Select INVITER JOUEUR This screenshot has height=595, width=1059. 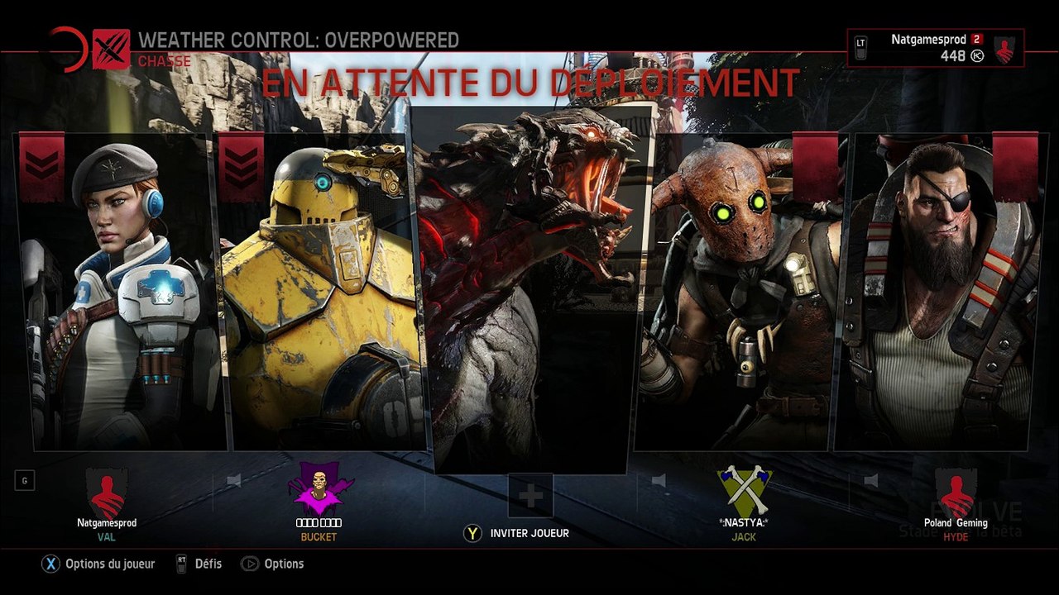tap(529, 533)
